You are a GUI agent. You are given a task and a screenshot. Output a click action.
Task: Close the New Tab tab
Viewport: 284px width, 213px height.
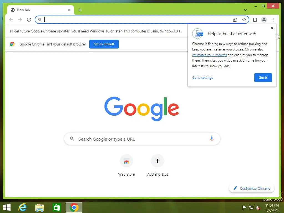69,10
